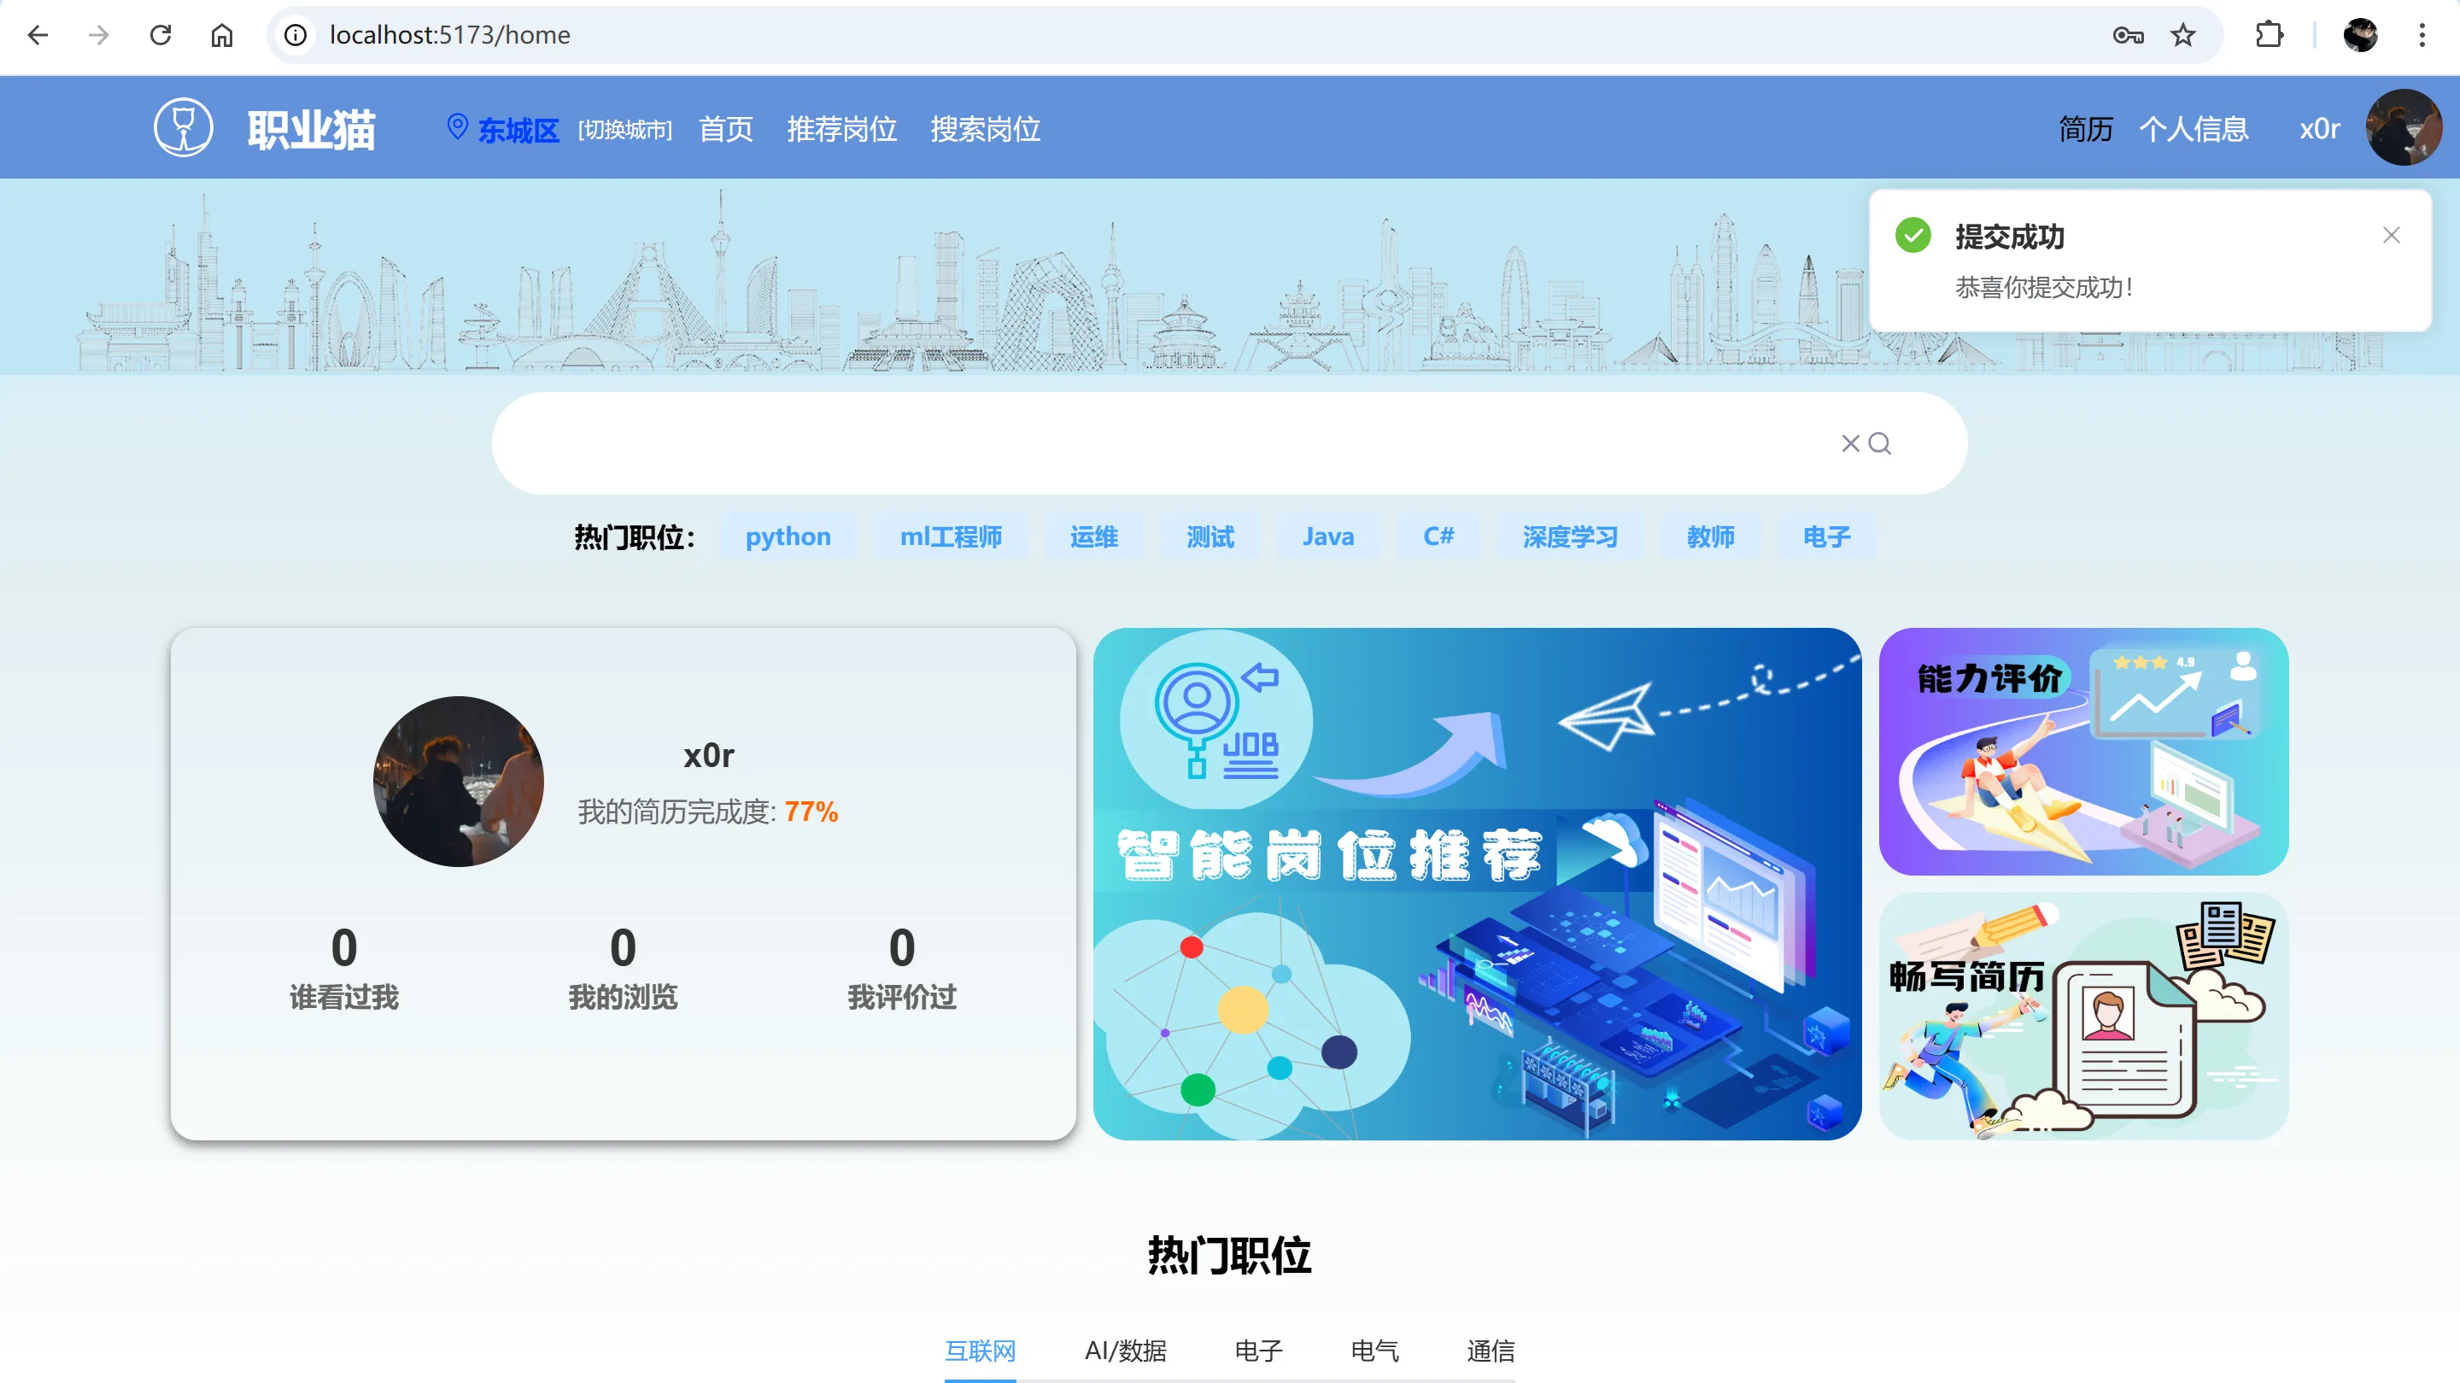
Task: Open the [切换城市] city switcher
Action: pos(624,129)
